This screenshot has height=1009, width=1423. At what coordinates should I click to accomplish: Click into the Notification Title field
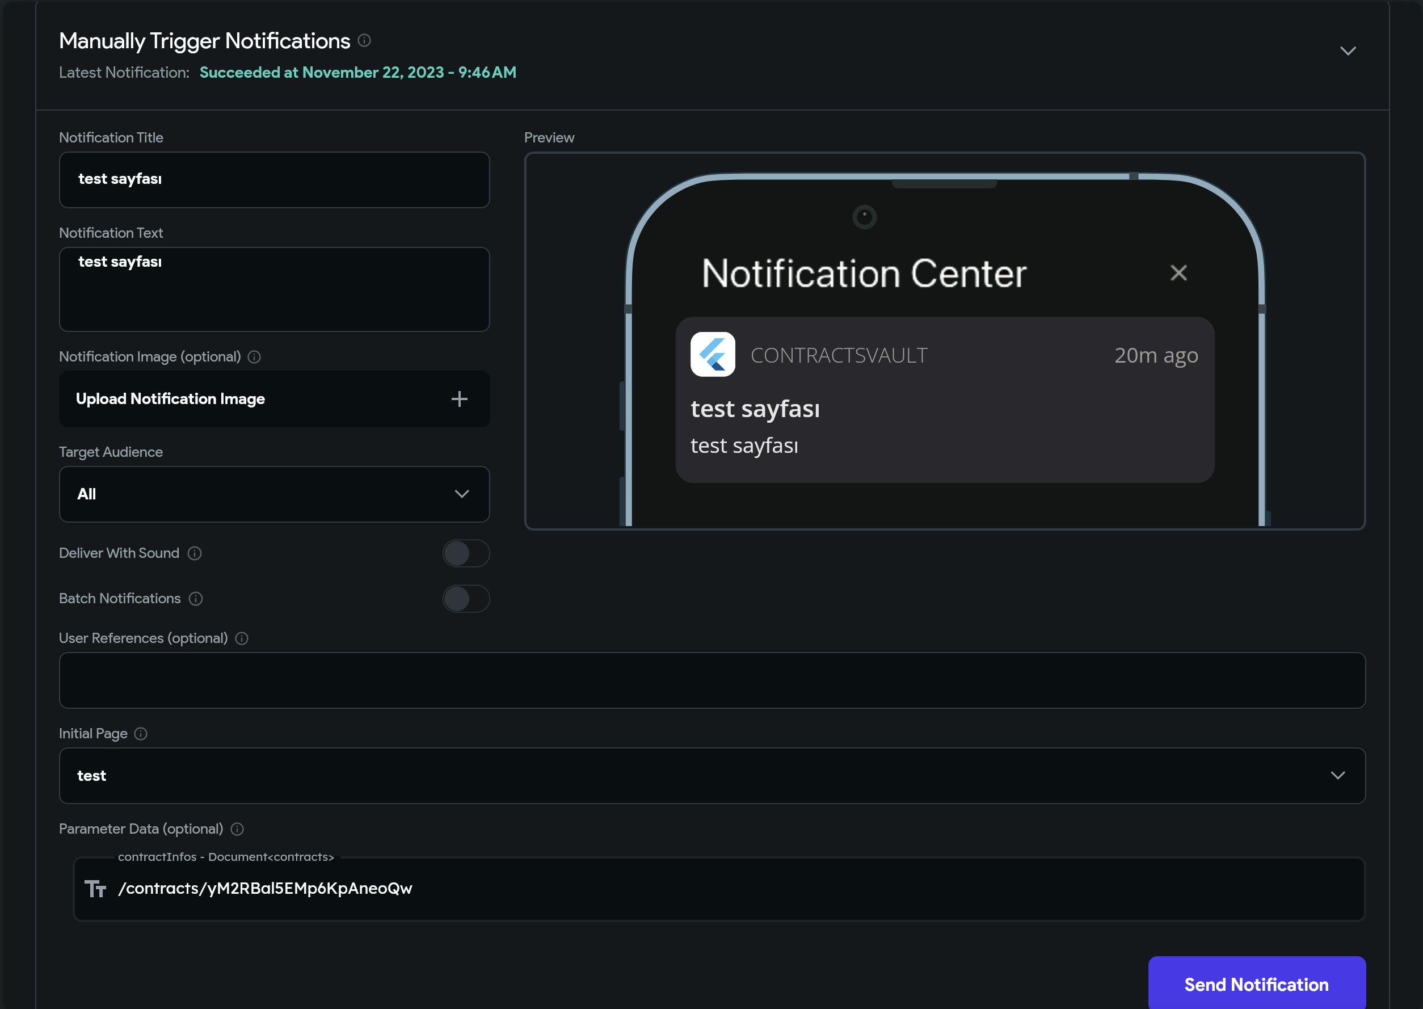(x=274, y=180)
